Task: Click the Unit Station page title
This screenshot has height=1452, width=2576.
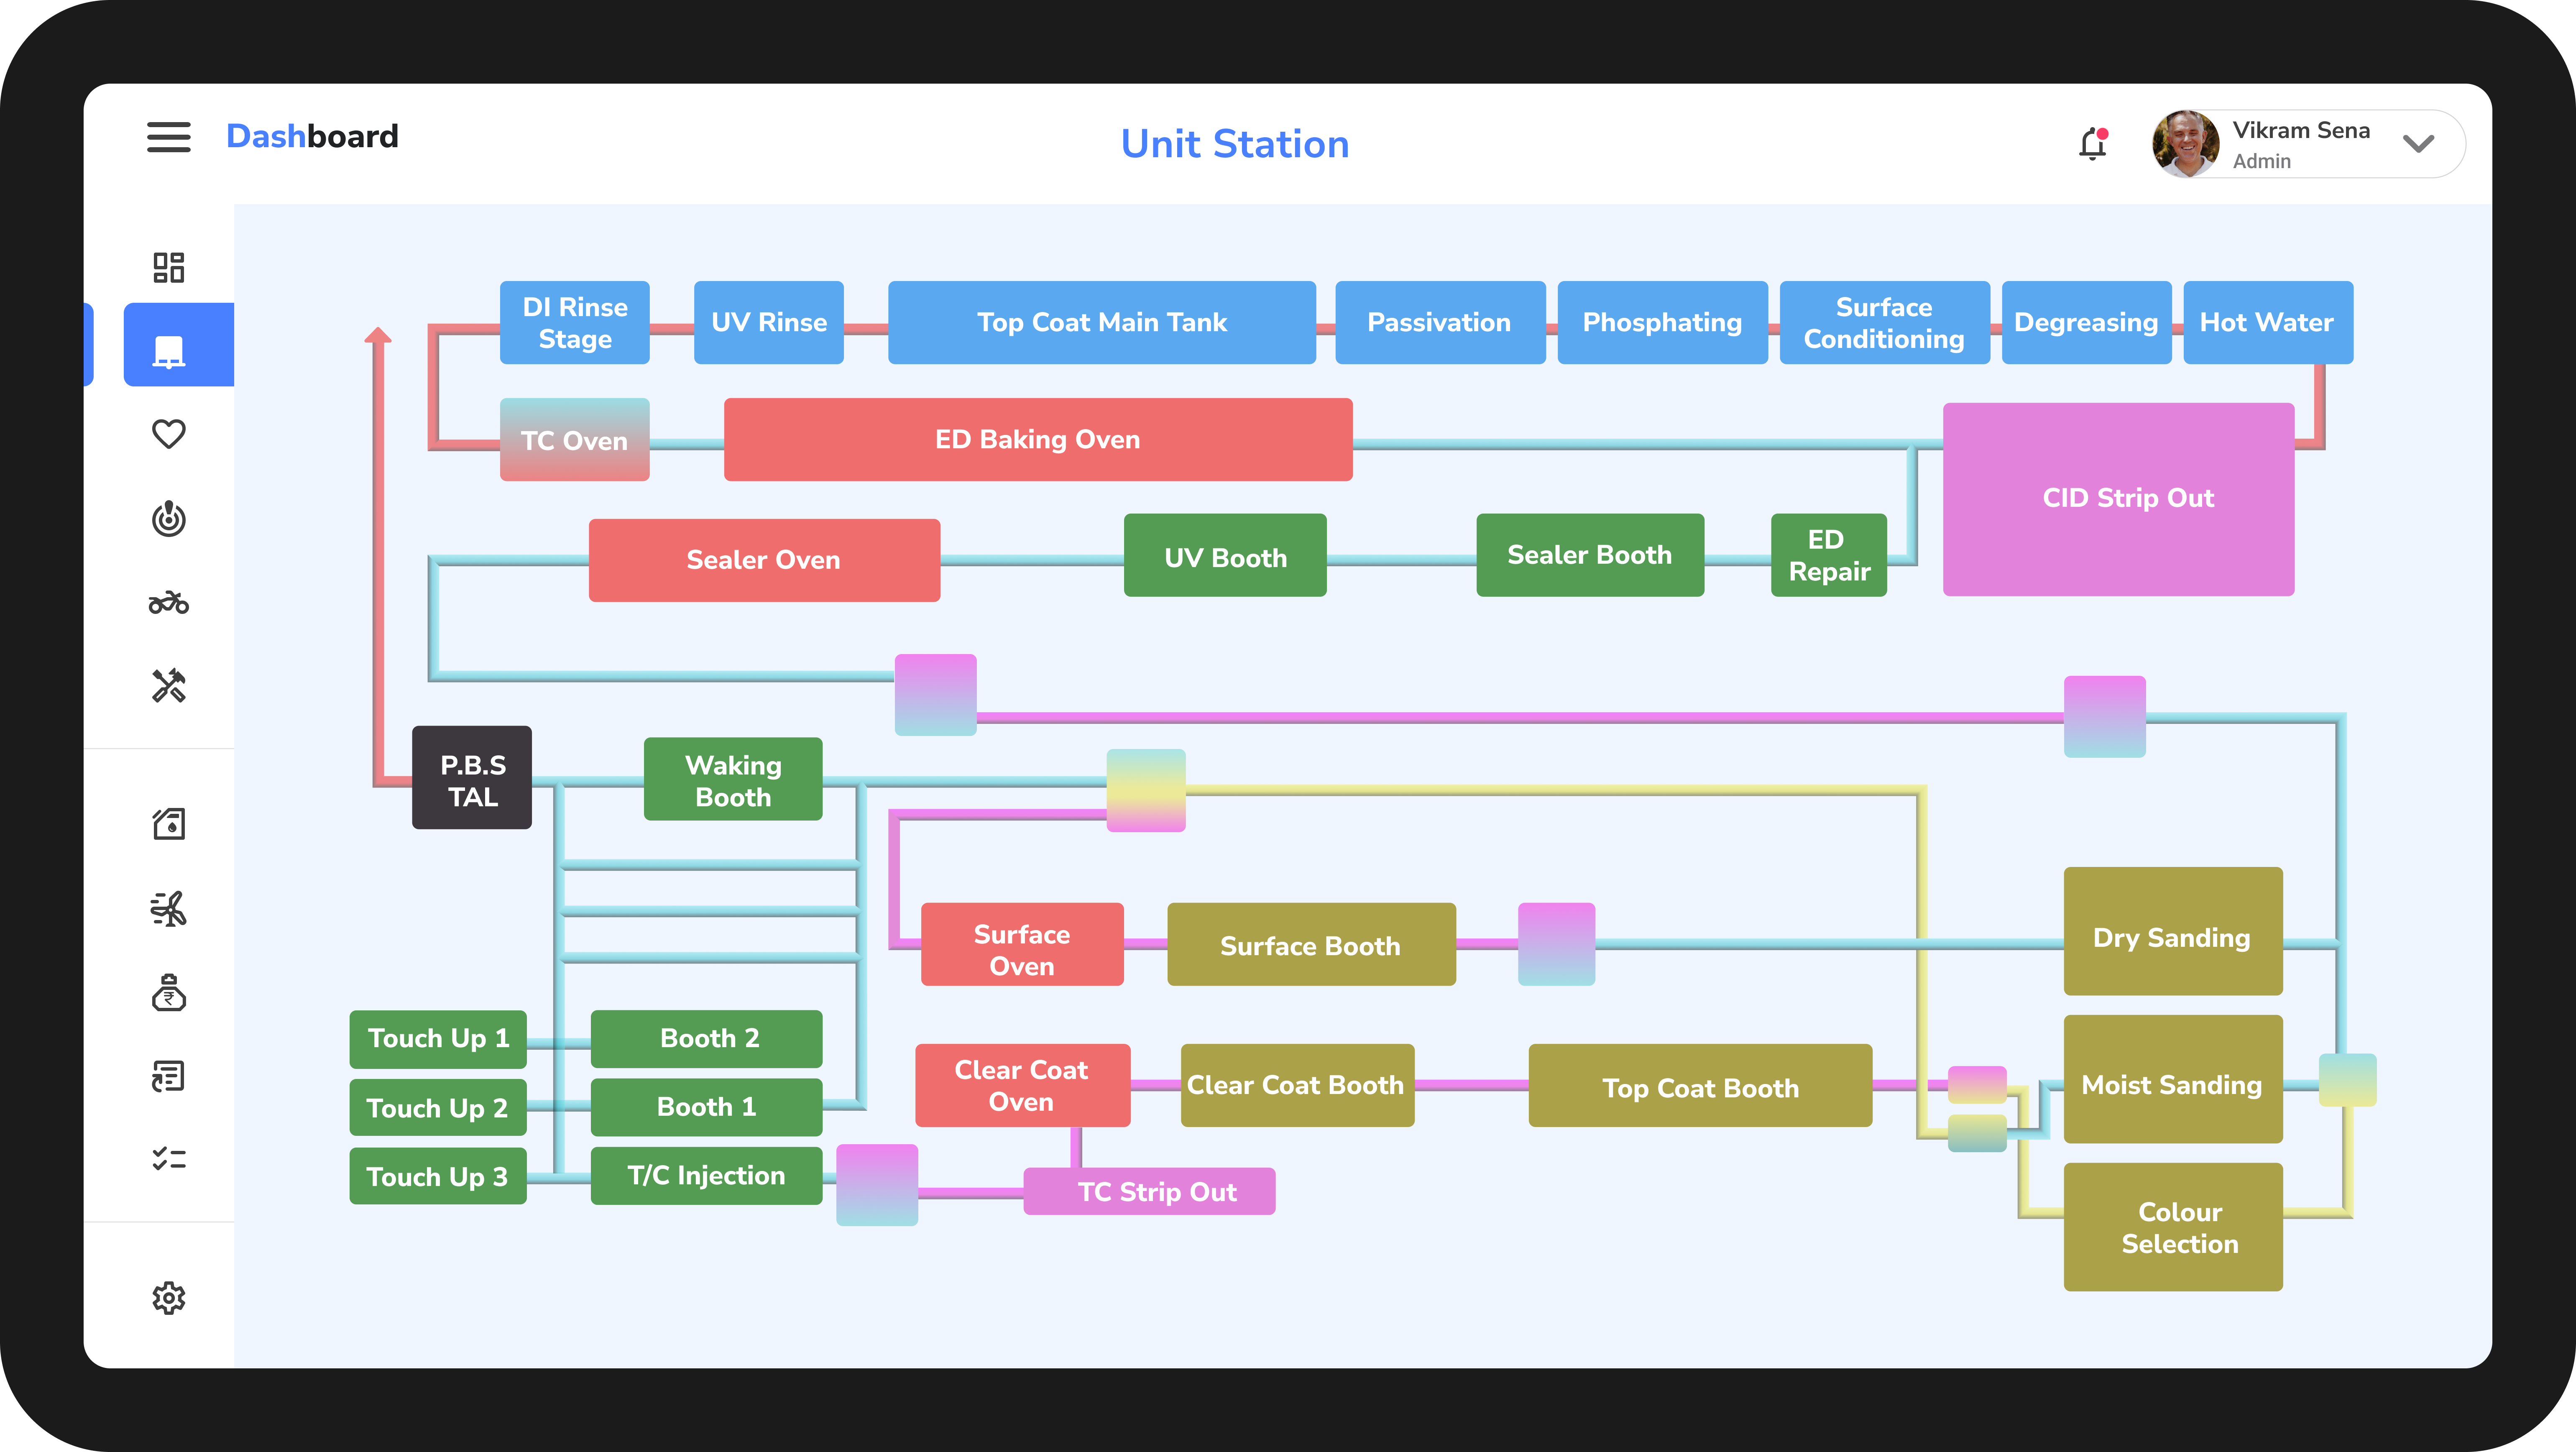Action: tap(1235, 144)
